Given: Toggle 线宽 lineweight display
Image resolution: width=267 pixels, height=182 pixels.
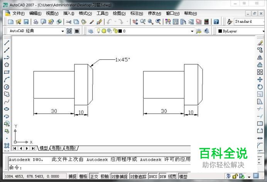Looking at the screenshot, I should pos(172,176).
